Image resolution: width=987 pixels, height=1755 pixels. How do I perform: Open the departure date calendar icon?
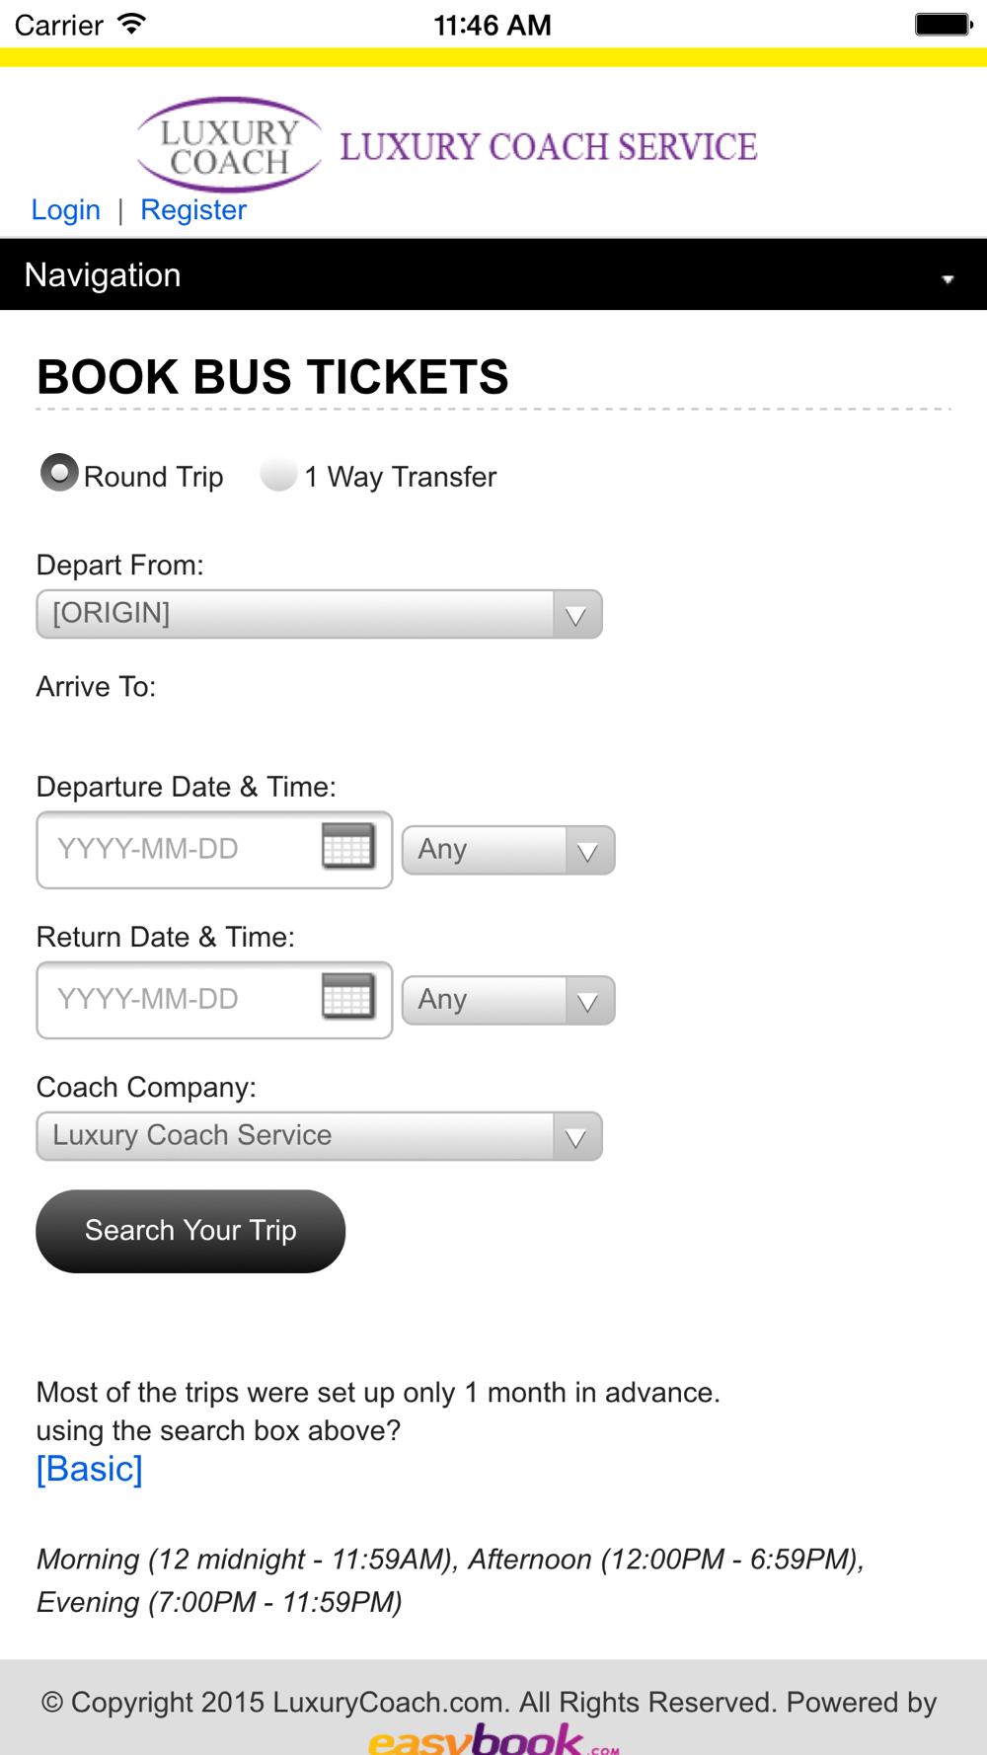pos(348,846)
